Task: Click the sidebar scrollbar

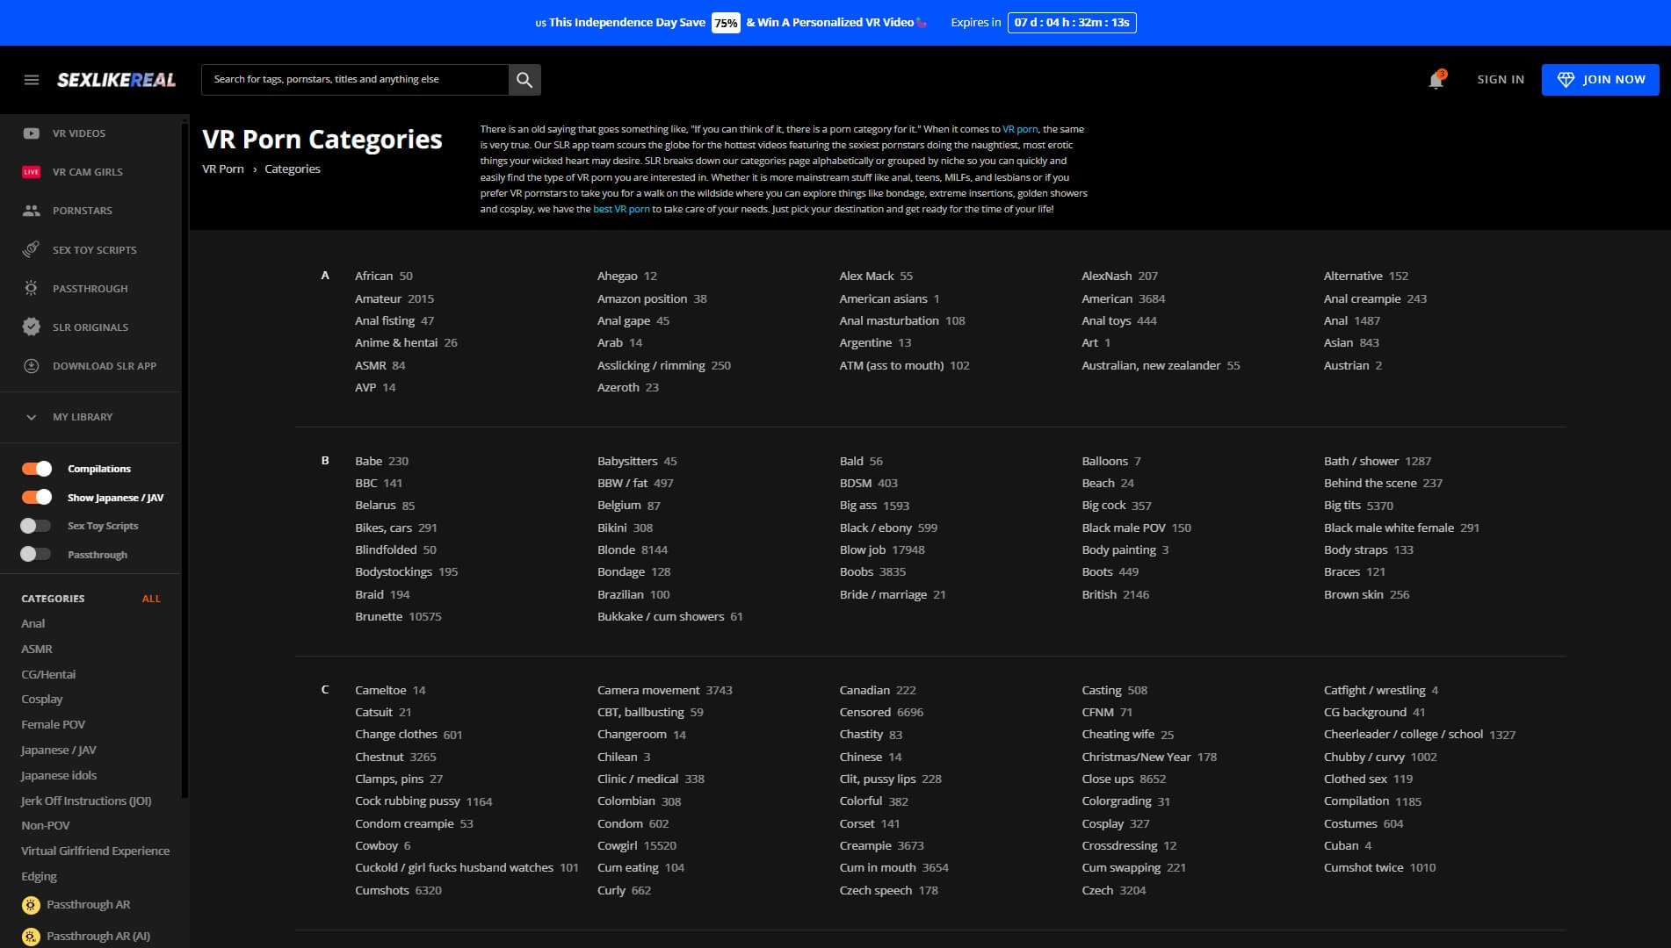Action: coord(184,460)
